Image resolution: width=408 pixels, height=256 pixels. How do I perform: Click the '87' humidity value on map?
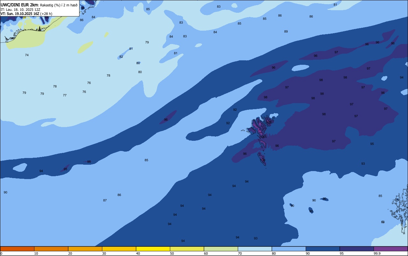(x=105, y=200)
